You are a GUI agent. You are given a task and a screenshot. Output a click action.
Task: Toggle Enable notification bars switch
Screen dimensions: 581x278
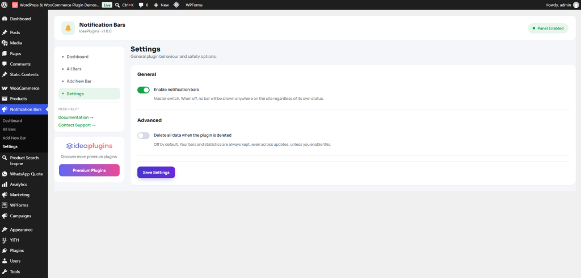click(x=144, y=90)
